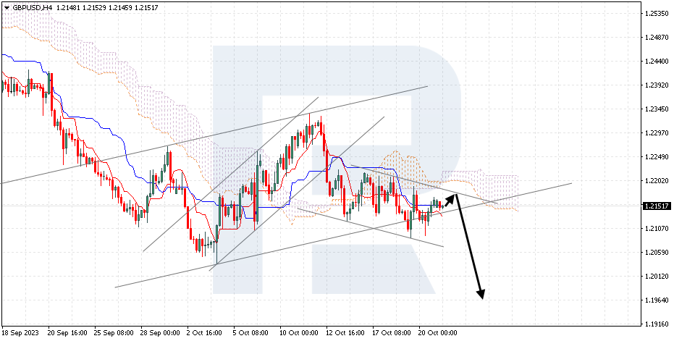
Task: Select the 12 Oct 16:00 time label
Action: pyautogui.click(x=345, y=333)
